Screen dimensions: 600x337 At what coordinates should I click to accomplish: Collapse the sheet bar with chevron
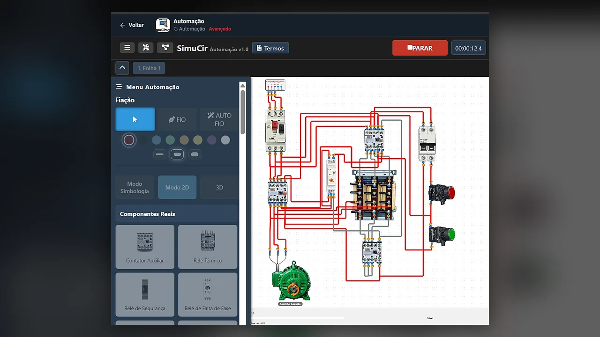point(122,68)
